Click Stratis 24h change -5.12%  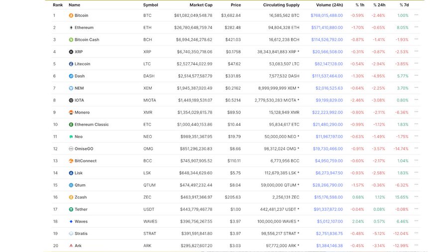coord(379,234)
